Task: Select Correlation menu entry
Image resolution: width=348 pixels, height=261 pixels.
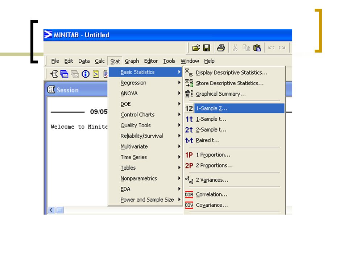Action: tap(235, 194)
